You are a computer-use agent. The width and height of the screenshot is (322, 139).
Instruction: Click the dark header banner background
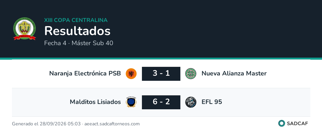(x=205, y=29)
